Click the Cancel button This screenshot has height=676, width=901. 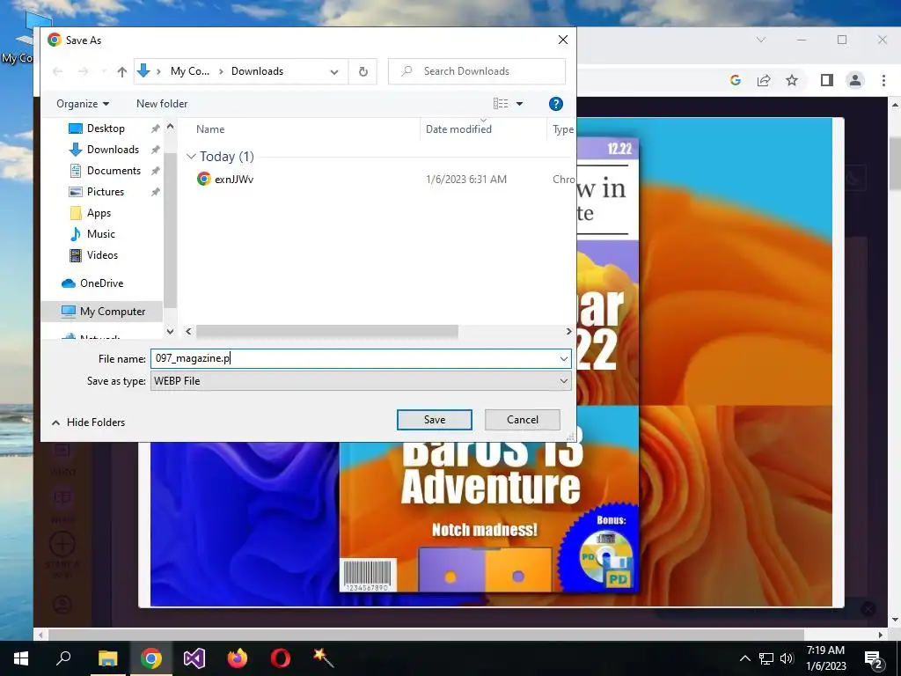pyautogui.click(x=523, y=420)
